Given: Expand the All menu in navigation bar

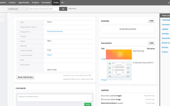Looking at the screenshot, I should point(63,2).
